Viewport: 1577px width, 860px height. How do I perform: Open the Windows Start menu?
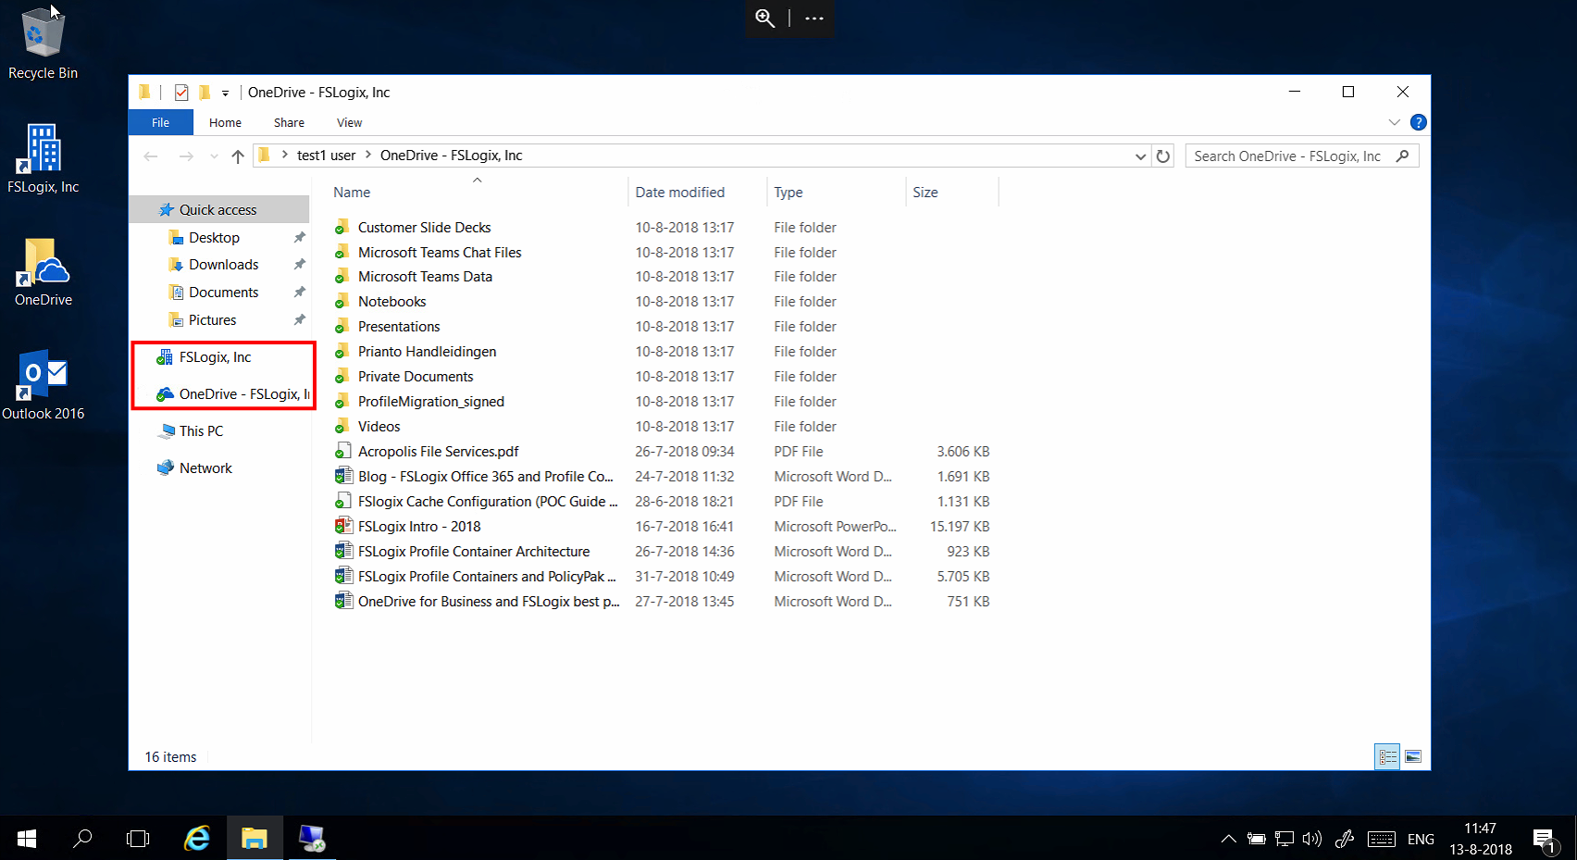pyautogui.click(x=27, y=839)
